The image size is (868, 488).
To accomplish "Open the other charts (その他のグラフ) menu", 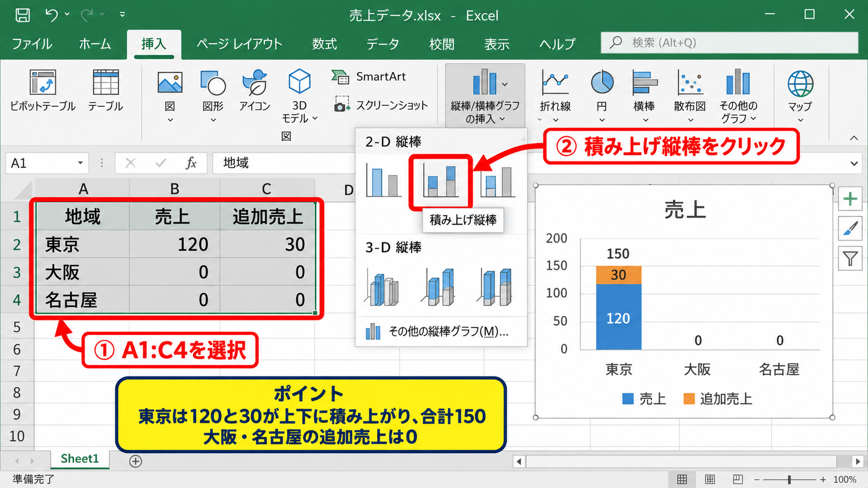I will (x=738, y=96).
